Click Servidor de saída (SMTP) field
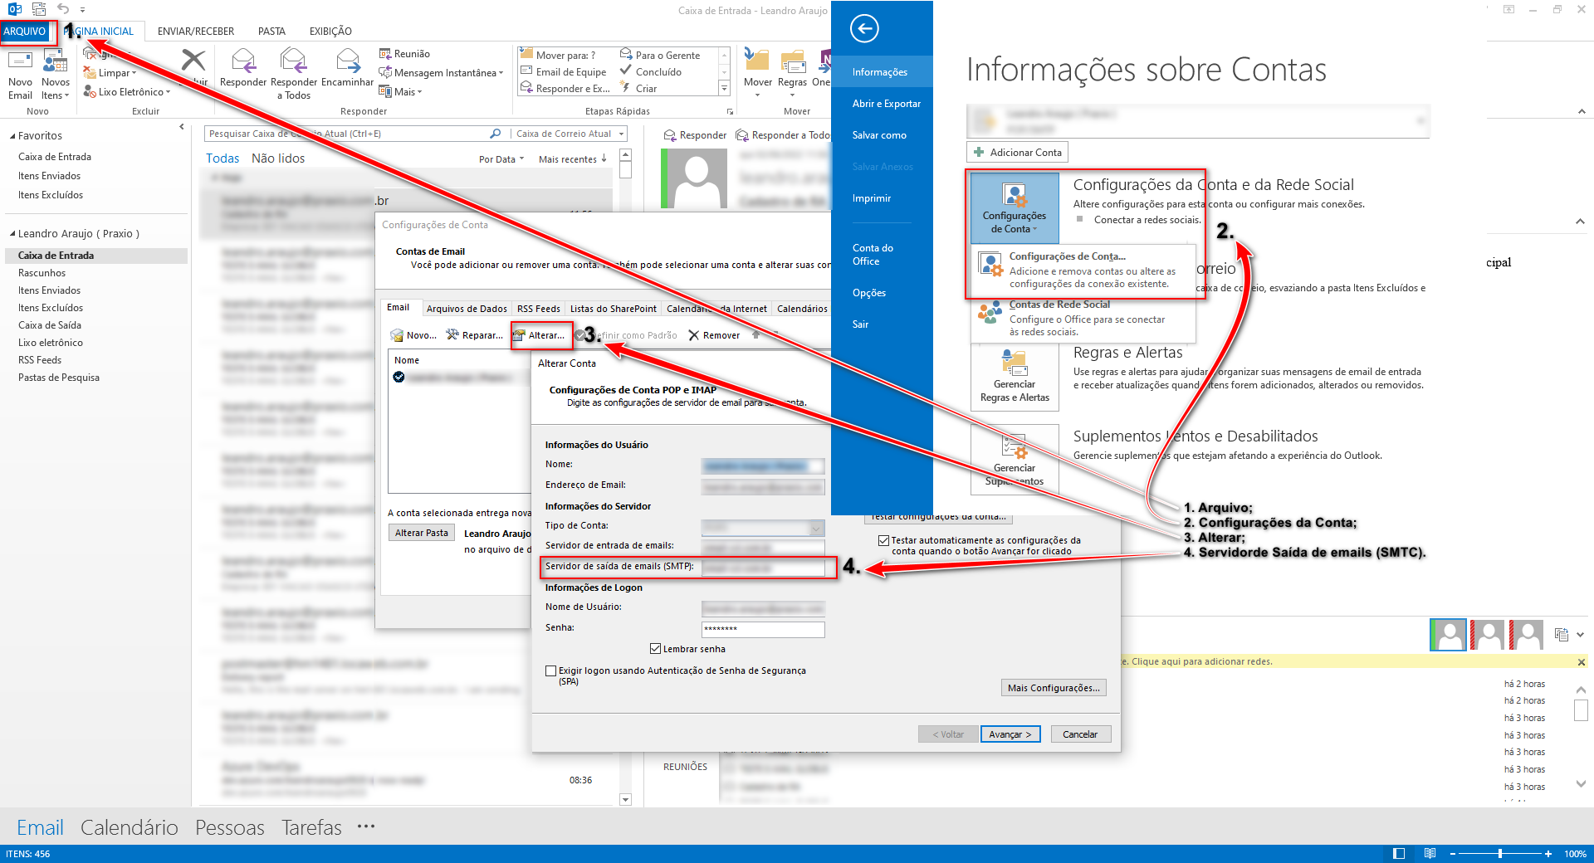This screenshot has width=1594, height=863. click(763, 568)
